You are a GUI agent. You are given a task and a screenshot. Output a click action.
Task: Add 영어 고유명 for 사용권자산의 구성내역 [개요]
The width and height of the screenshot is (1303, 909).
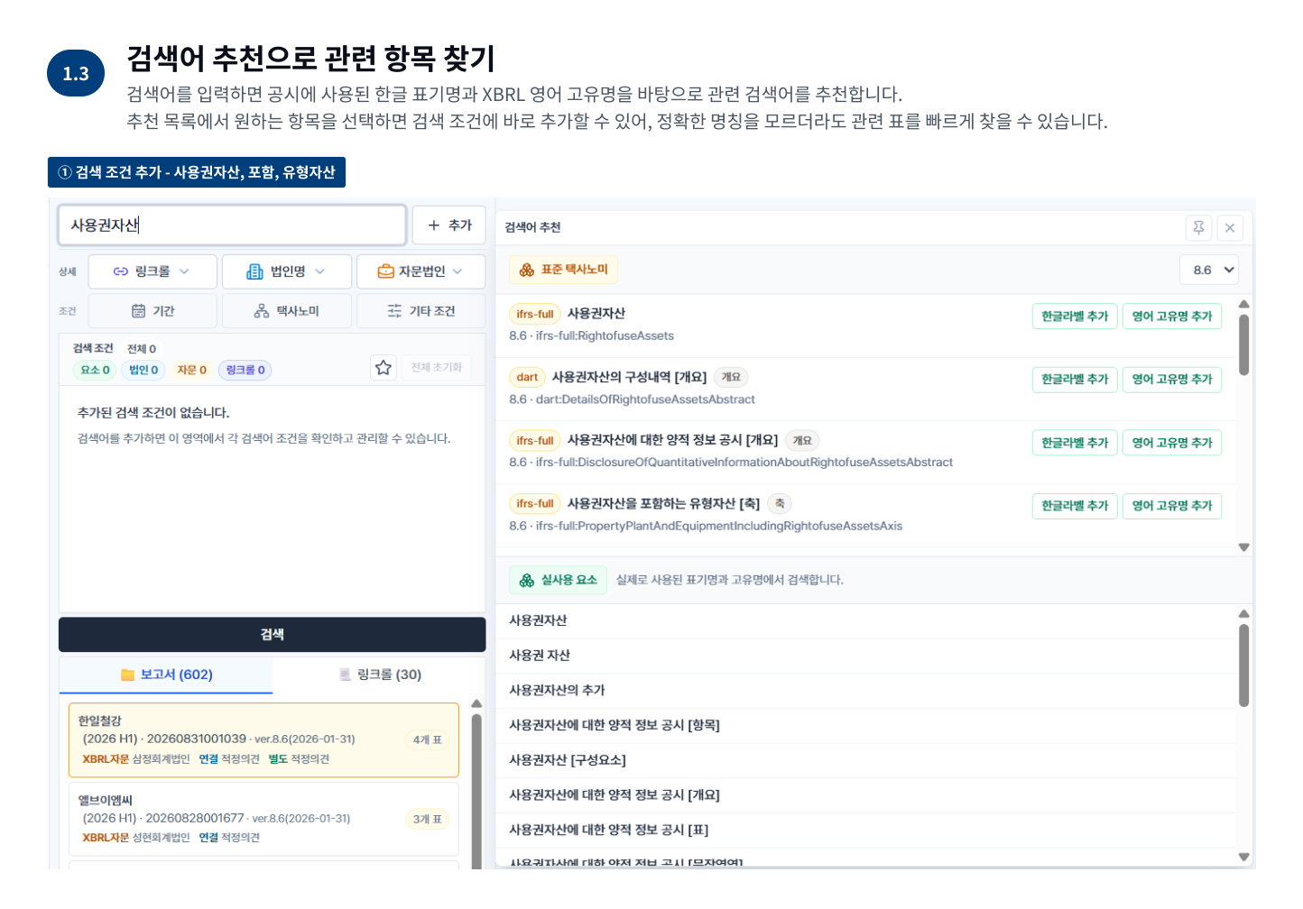pos(1172,380)
